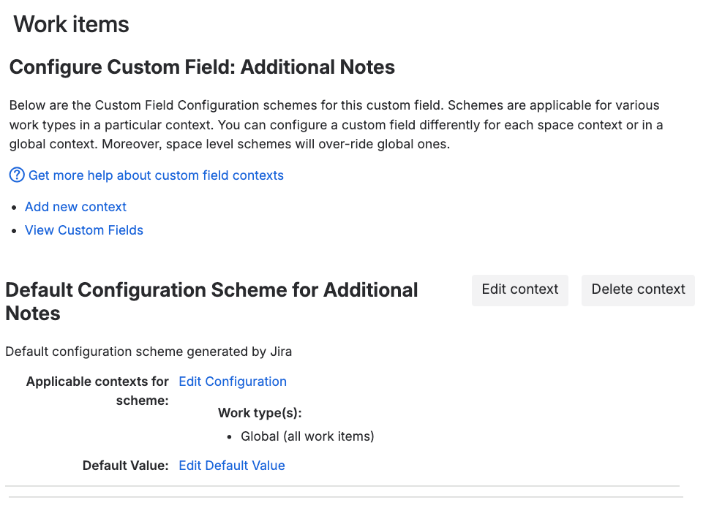Select the Edit Default Value link
This screenshot has height=516, width=714.
(x=232, y=466)
